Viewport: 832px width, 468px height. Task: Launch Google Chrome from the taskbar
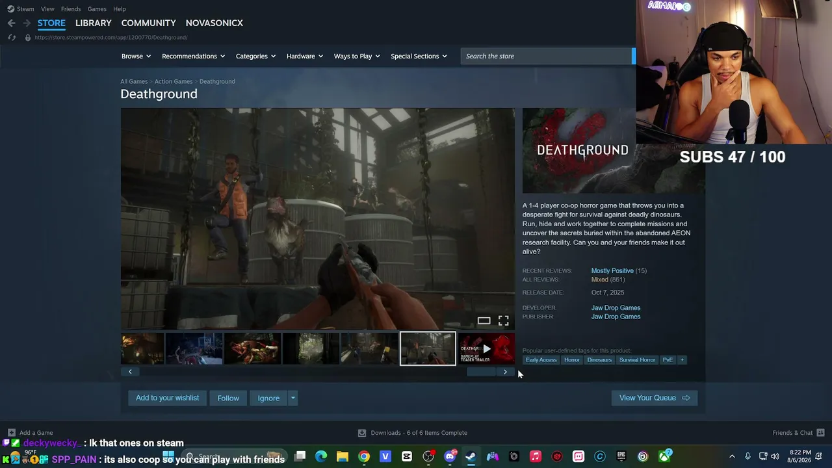364,456
